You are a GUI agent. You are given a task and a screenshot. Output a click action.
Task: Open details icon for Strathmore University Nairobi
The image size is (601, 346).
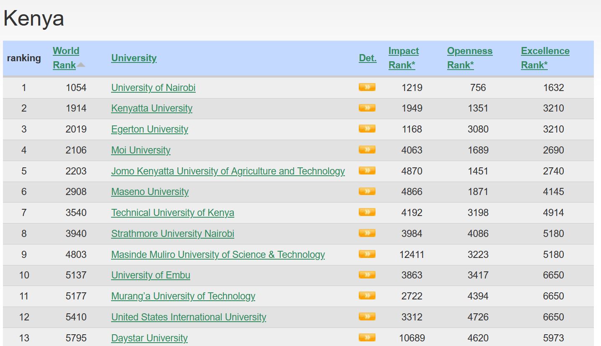[367, 233]
